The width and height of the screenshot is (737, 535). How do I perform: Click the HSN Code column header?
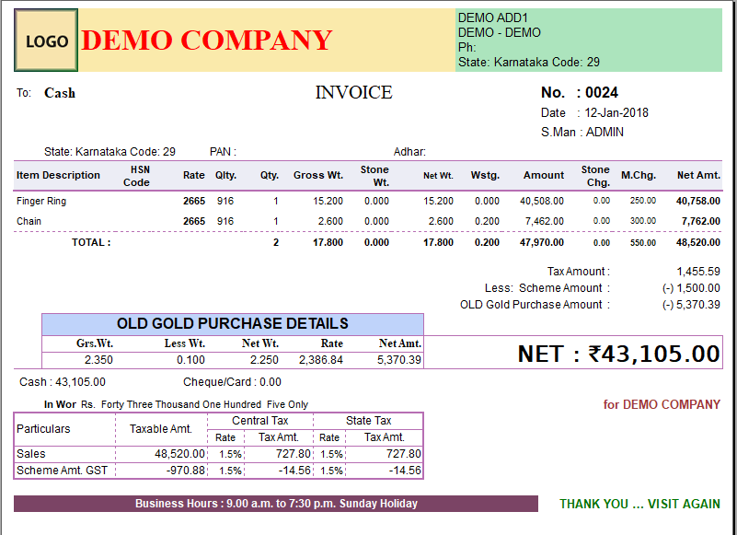pos(137,176)
